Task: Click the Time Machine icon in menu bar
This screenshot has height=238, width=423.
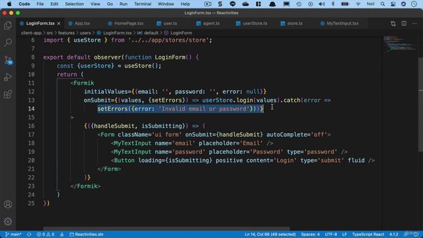Action: click(299, 4)
